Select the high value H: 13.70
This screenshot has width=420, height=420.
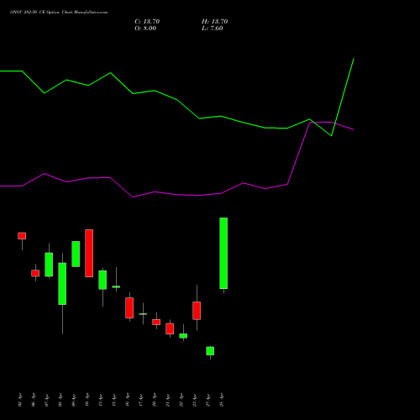coord(215,22)
